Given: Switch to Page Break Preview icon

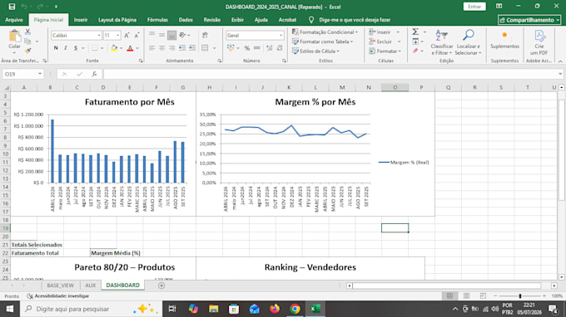Looking at the screenshot, I should point(483,295).
